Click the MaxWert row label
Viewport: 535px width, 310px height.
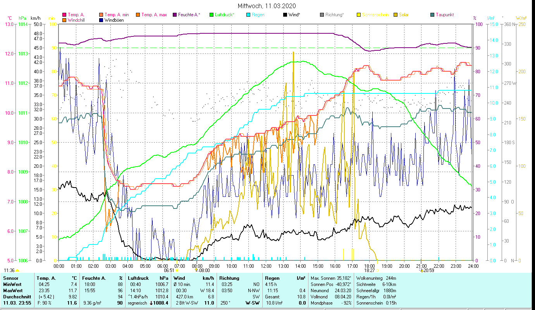click(x=13, y=291)
